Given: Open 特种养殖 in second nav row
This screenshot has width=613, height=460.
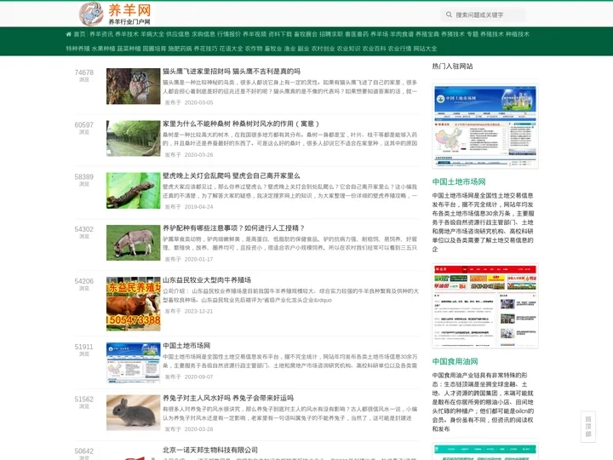Looking at the screenshot, I should coord(77,49).
